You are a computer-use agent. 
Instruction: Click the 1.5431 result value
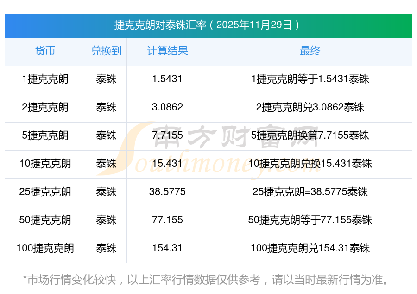tap(167, 79)
